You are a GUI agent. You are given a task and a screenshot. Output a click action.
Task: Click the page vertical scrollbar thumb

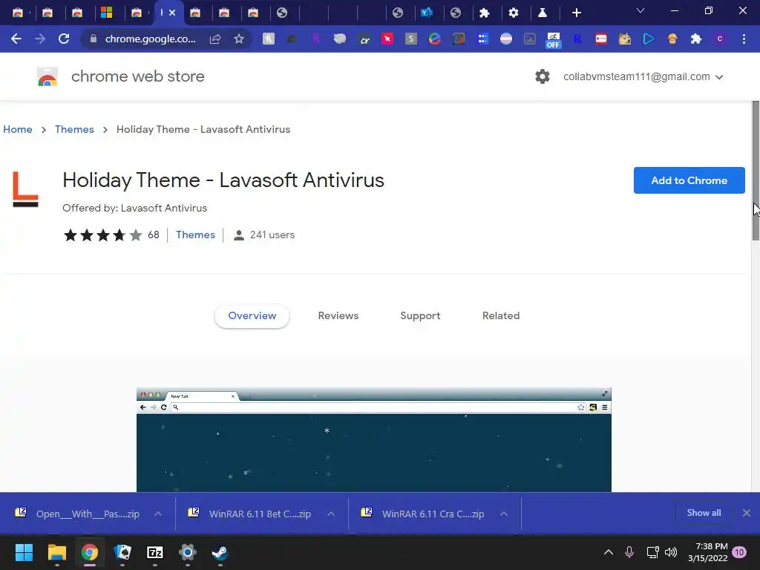click(756, 170)
